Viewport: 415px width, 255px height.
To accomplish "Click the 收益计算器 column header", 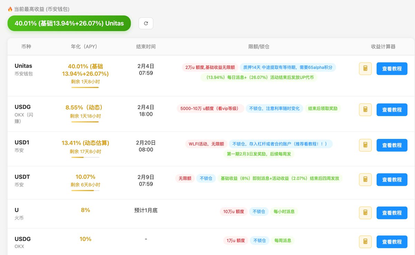I will click(383, 46).
